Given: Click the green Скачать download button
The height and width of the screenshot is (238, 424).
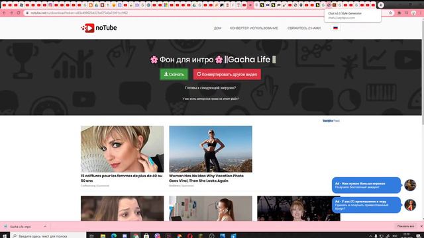Looking at the screenshot, I should click(174, 74).
